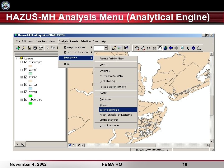224x168 pixels.
Task: Collapse the hzboundary layer entry
Action: tap(21, 100)
